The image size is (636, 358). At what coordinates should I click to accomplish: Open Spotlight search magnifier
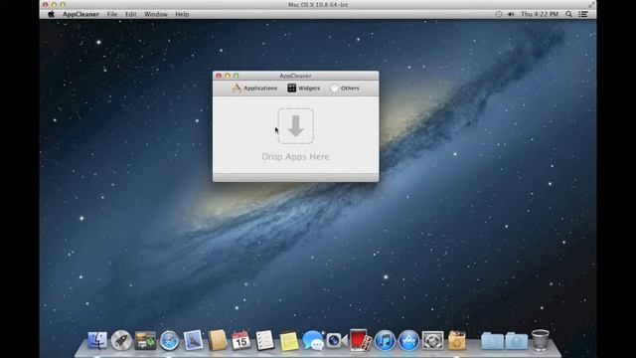pyautogui.click(x=569, y=14)
